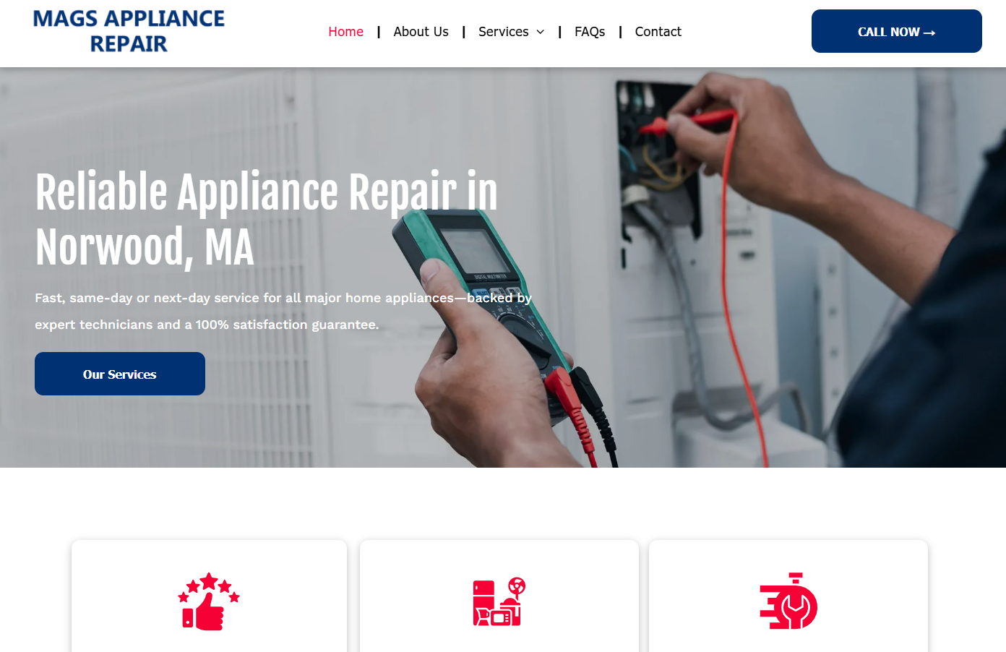Image resolution: width=1006 pixels, height=652 pixels.
Task: Click the home appliances icon
Action: [x=499, y=601]
